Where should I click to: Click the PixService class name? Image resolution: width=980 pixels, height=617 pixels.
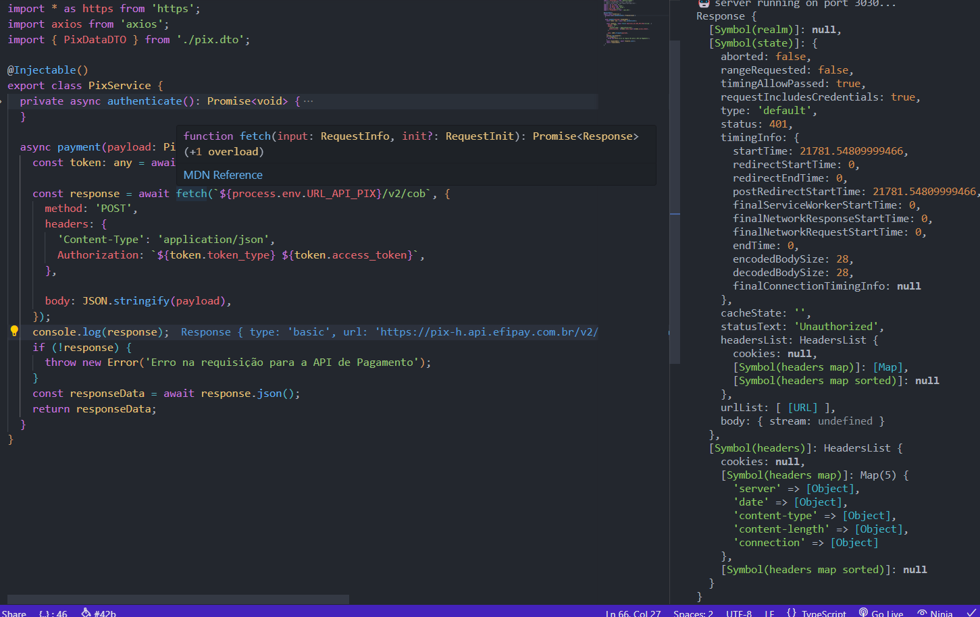tap(120, 86)
